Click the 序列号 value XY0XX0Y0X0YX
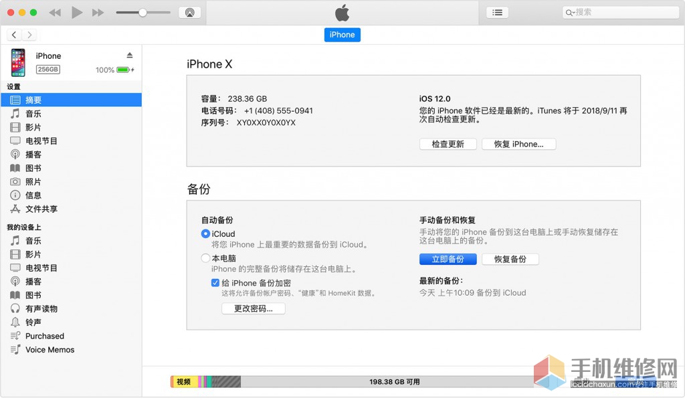 (266, 123)
